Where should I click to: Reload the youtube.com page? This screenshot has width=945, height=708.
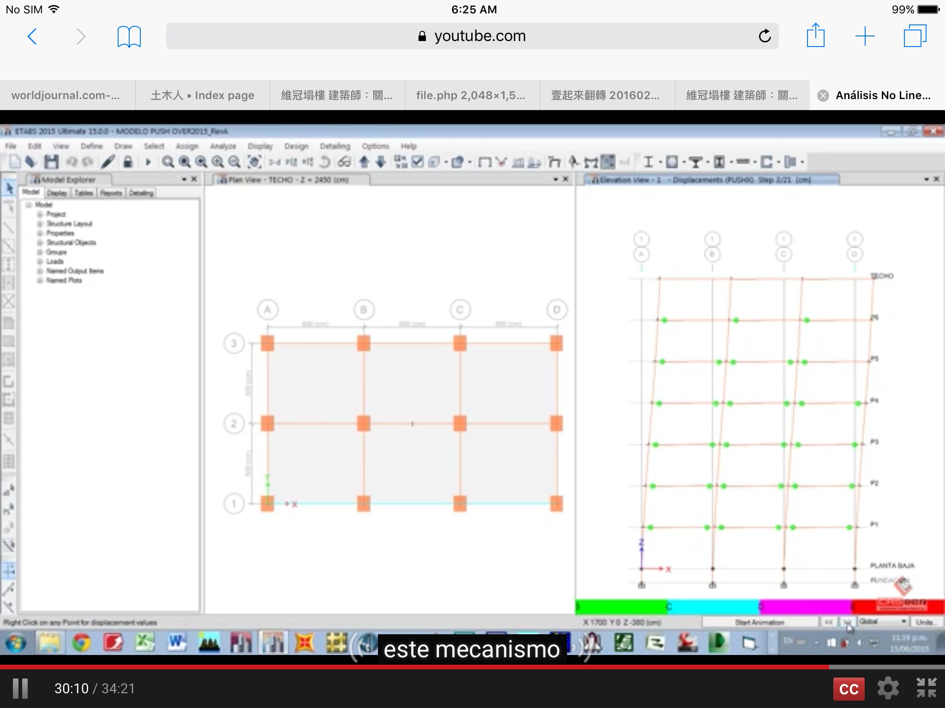765,36
